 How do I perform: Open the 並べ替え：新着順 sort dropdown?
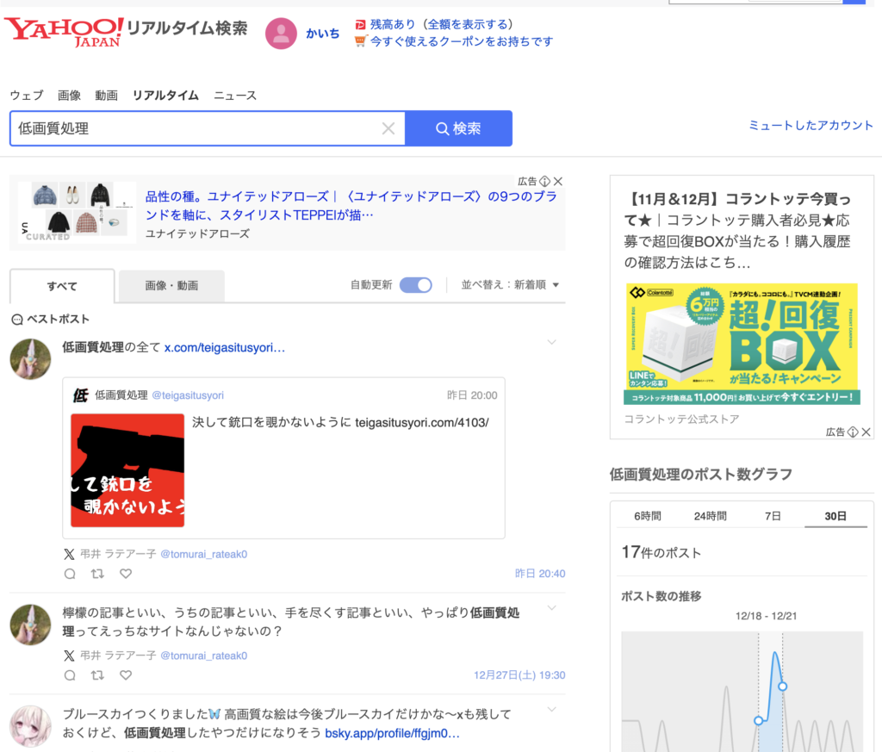pos(510,285)
